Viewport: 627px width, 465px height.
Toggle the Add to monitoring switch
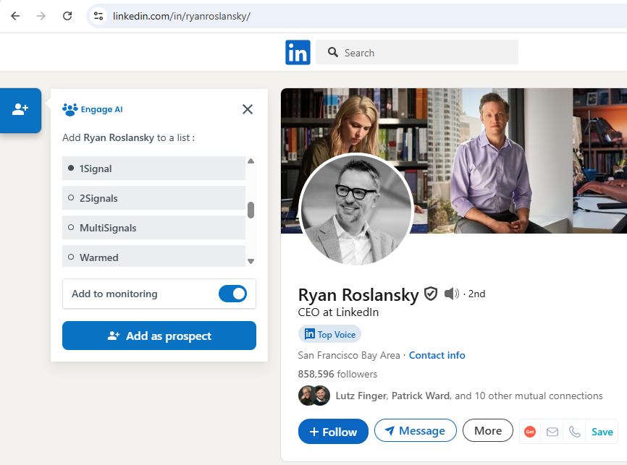(x=232, y=294)
